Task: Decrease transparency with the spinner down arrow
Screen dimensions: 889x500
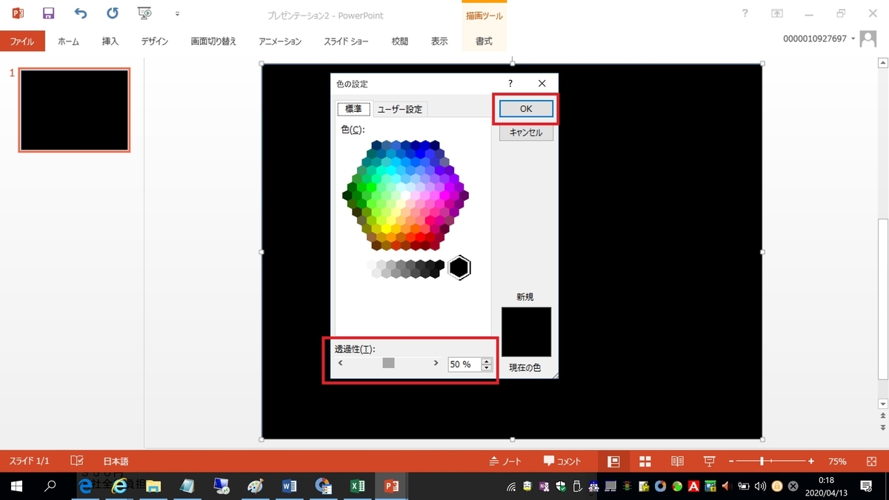Action: click(x=487, y=367)
